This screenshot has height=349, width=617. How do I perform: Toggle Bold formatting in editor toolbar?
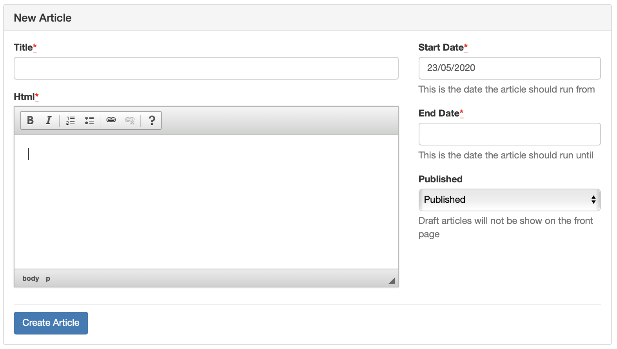[x=30, y=120]
